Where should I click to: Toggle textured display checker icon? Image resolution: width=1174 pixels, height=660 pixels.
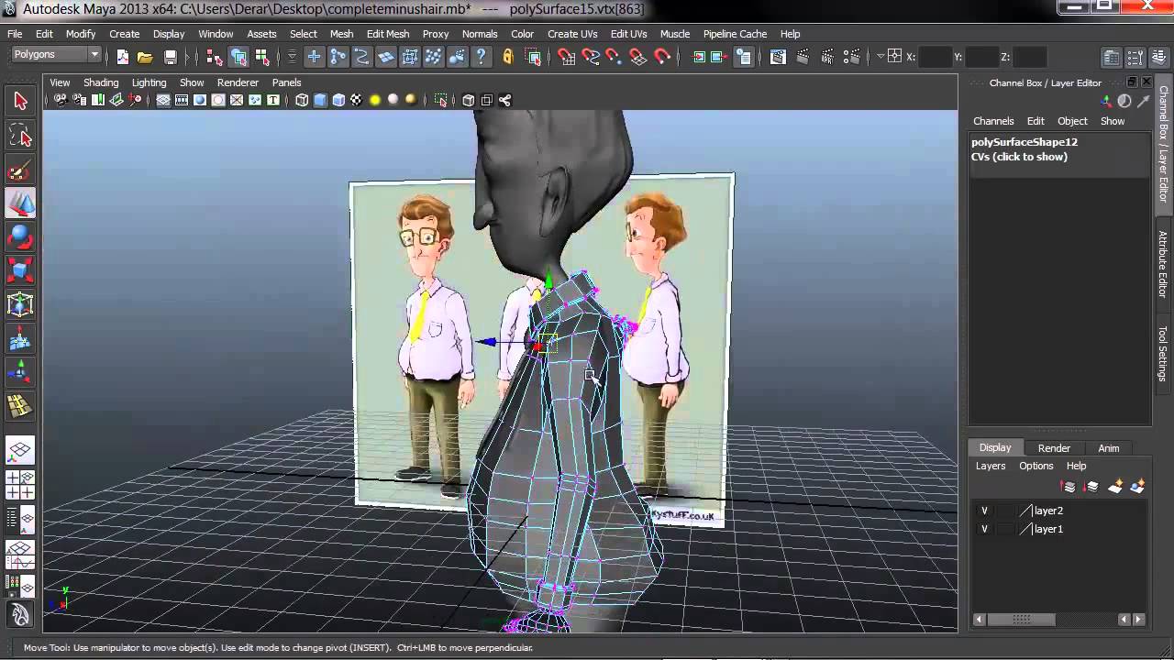[x=357, y=100]
